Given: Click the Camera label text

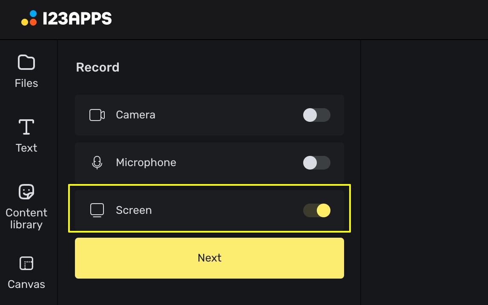Looking at the screenshot, I should (135, 115).
